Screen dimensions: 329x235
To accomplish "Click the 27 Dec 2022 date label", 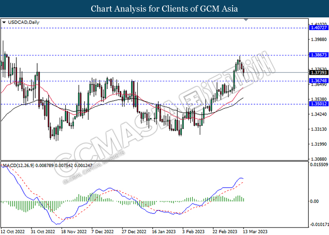I will (x=133, y=232).
